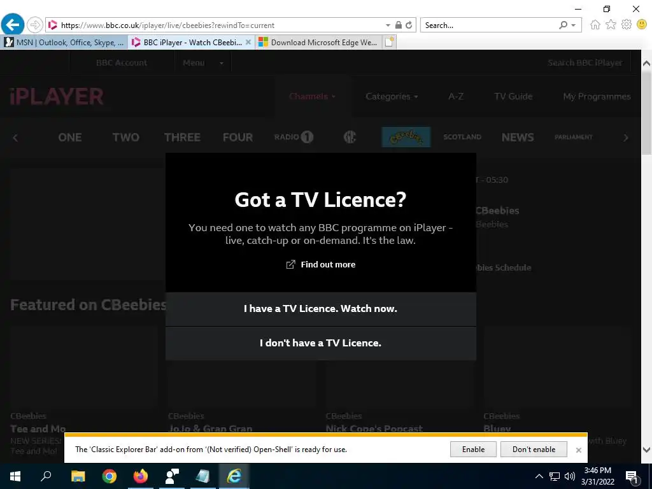Image resolution: width=652 pixels, height=489 pixels.
Task: Expand the Channels dropdown menu
Action: pyautogui.click(x=312, y=97)
